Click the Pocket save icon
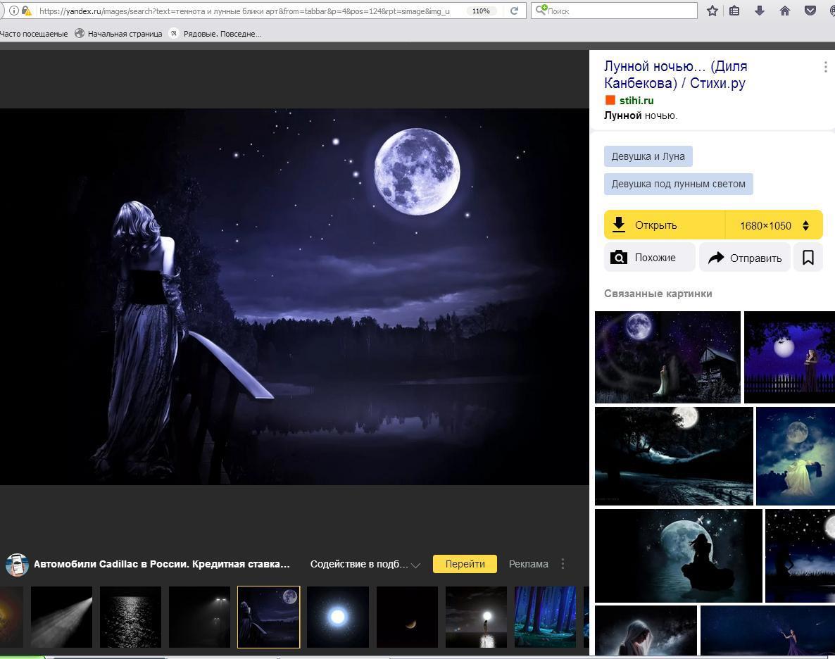This screenshot has width=835, height=659. click(810, 11)
